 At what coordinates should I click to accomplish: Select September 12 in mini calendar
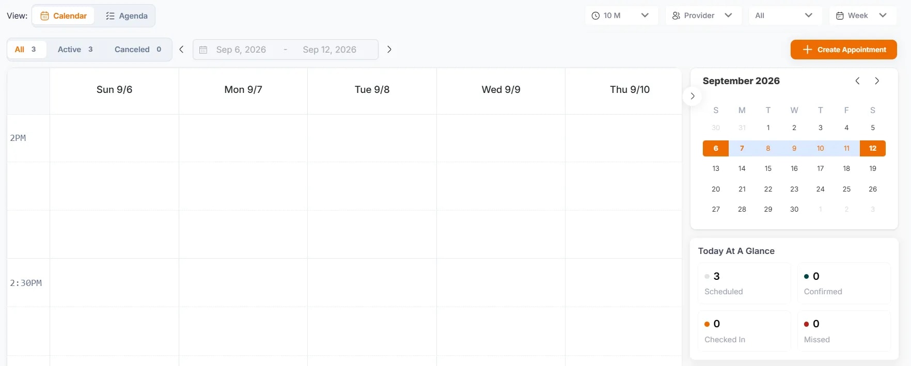(873, 148)
